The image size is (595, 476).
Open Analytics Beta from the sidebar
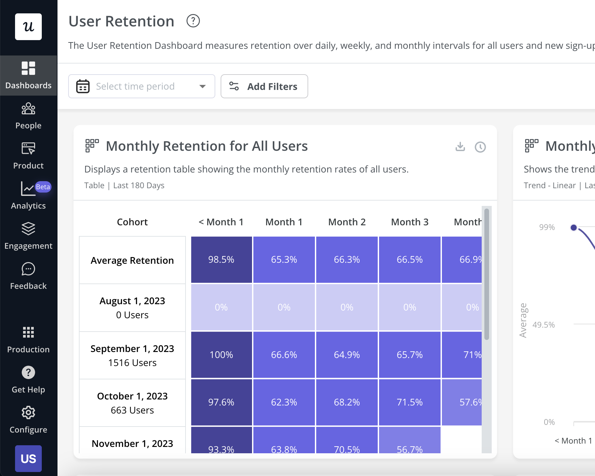28,196
